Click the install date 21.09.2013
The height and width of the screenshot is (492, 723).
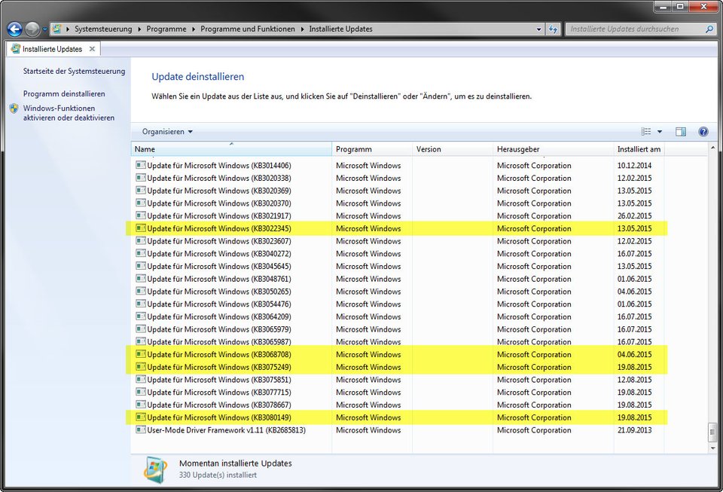pyautogui.click(x=634, y=430)
